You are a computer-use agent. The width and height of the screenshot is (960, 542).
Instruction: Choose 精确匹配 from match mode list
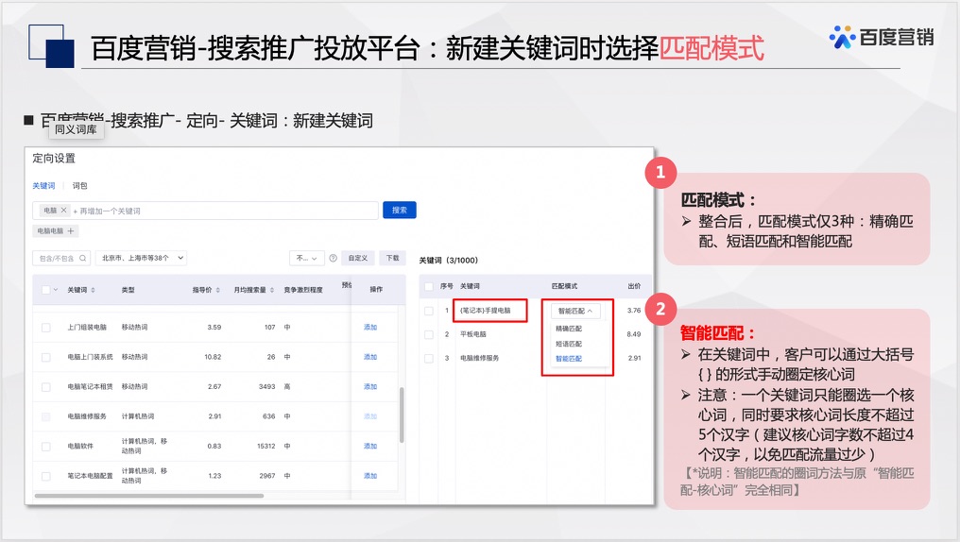click(x=569, y=329)
